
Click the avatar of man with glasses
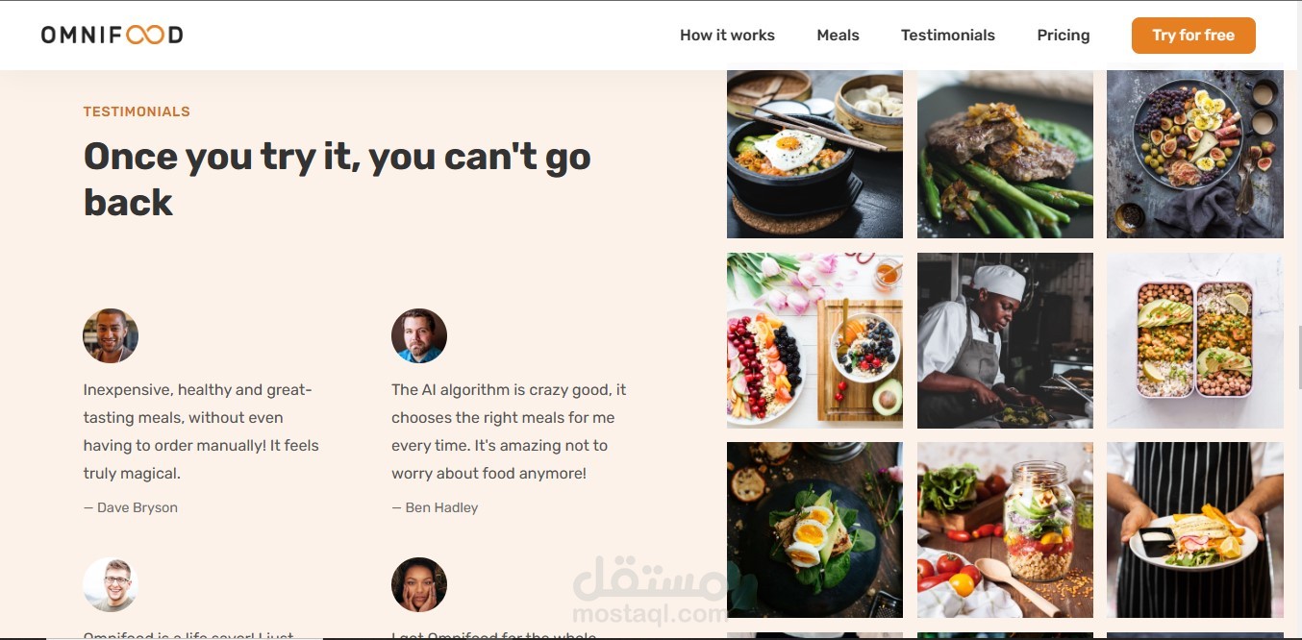(x=111, y=584)
